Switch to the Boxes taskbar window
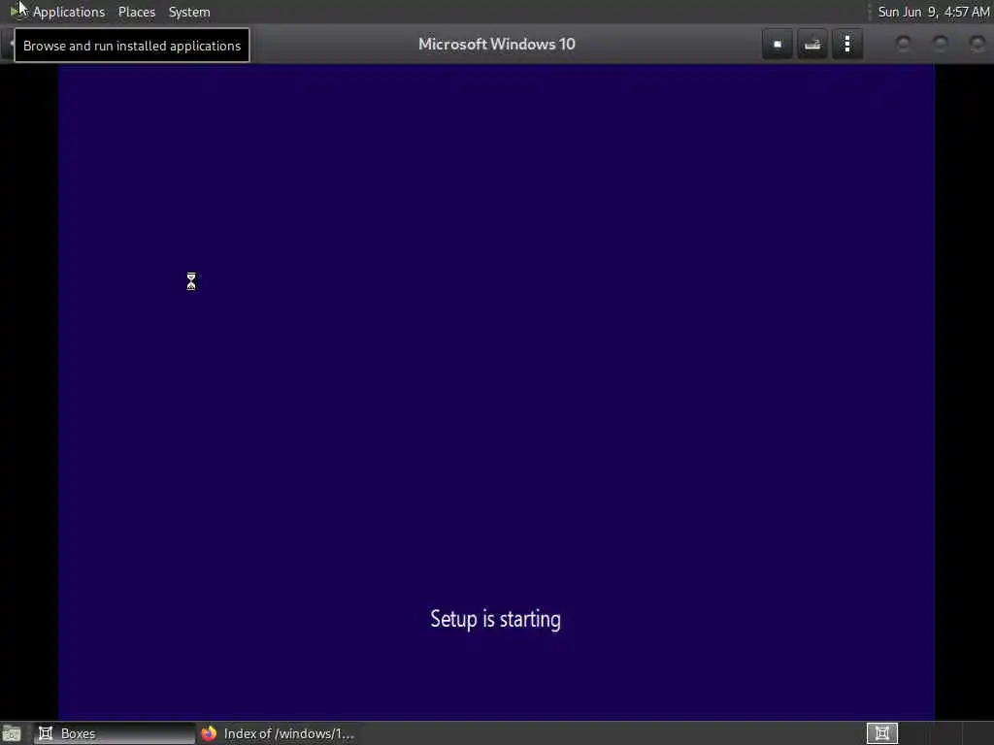The height and width of the screenshot is (745, 994). click(115, 733)
